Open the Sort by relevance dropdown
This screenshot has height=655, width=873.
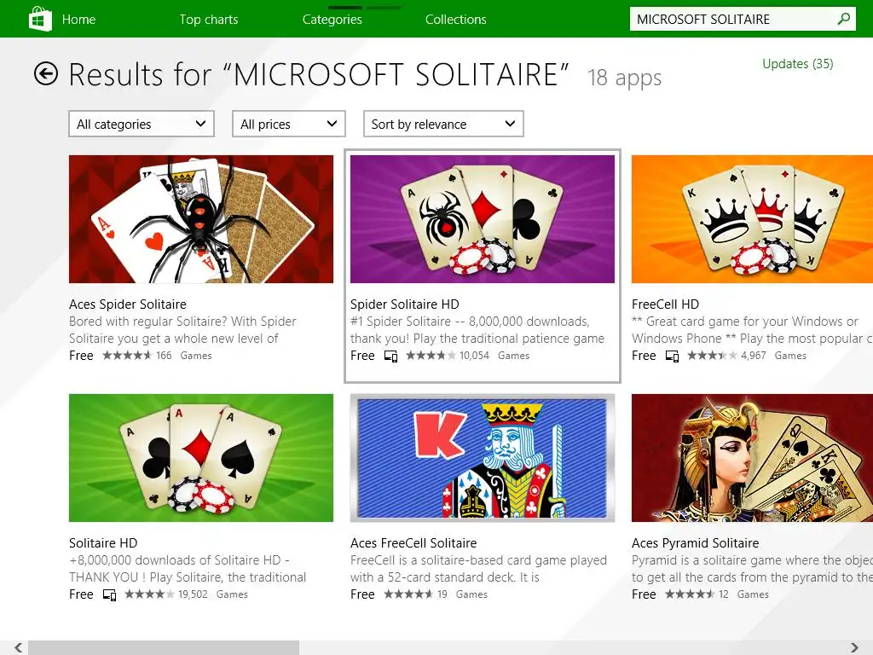pos(443,124)
